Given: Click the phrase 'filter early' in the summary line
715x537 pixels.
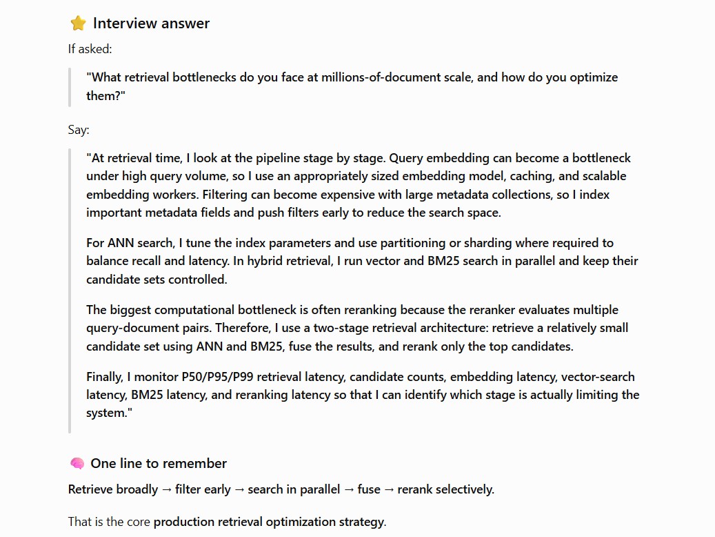Looking at the screenshot, I should click(203, 489).
